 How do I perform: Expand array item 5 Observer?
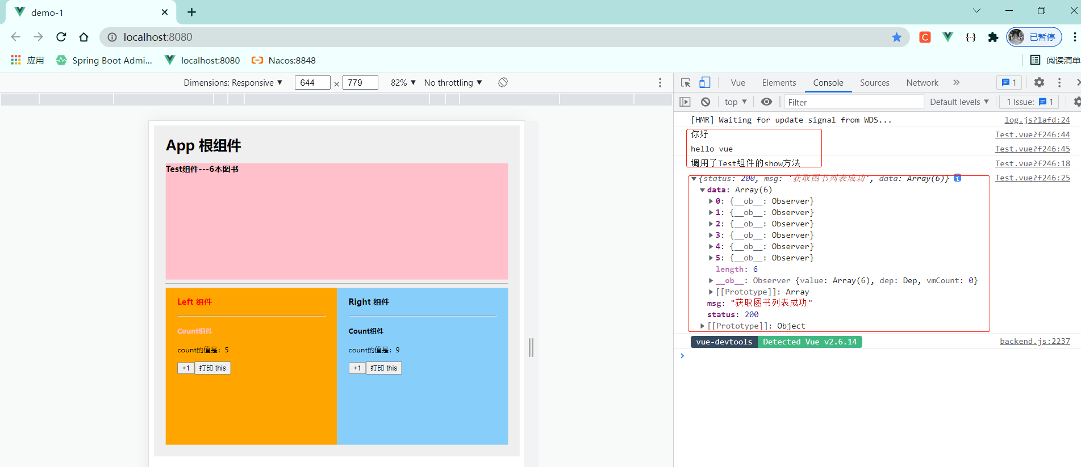[x=711, y=258]
